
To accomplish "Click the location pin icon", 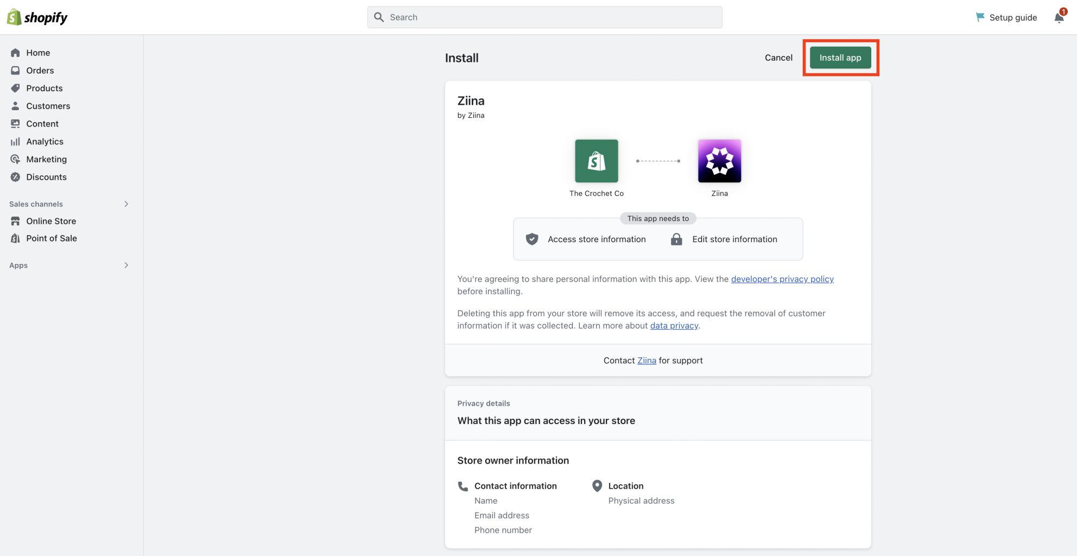I will pos(597,486).
